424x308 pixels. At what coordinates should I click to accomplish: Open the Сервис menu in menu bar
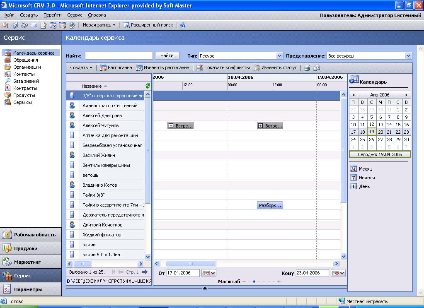[x=75, y=15]
